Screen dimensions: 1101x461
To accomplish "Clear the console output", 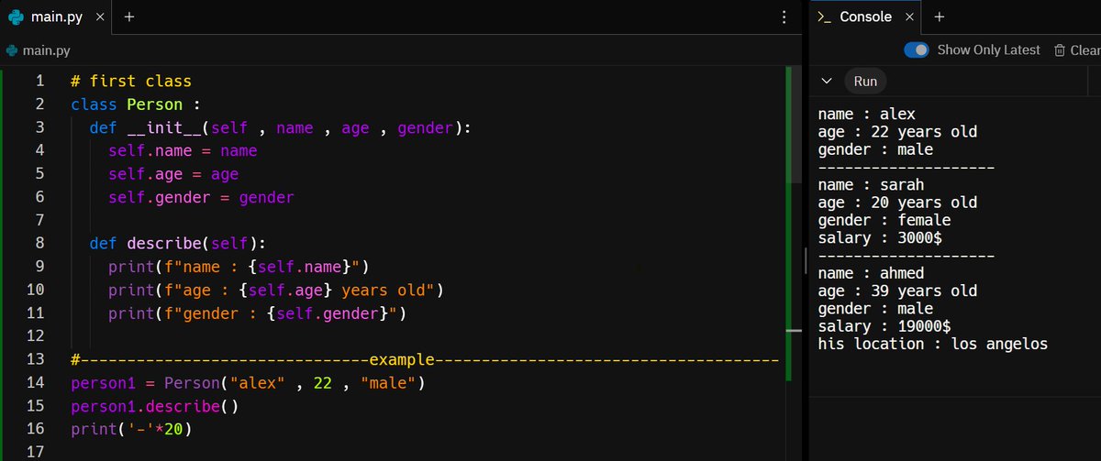I will point(1076,50).
